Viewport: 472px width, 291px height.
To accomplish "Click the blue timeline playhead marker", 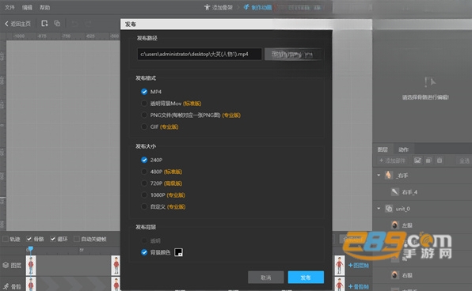I will coord(30,250).
